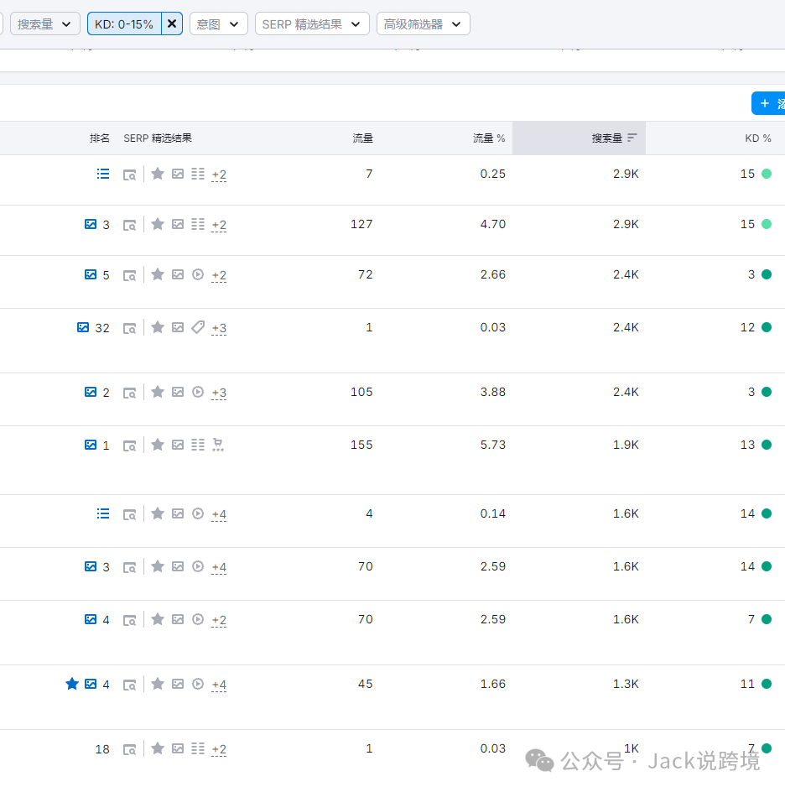
Task: Sort by the 流量 % column header
Action: 489,138
